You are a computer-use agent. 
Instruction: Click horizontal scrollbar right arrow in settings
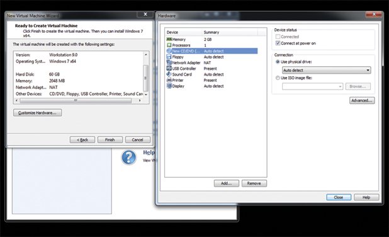140,100
